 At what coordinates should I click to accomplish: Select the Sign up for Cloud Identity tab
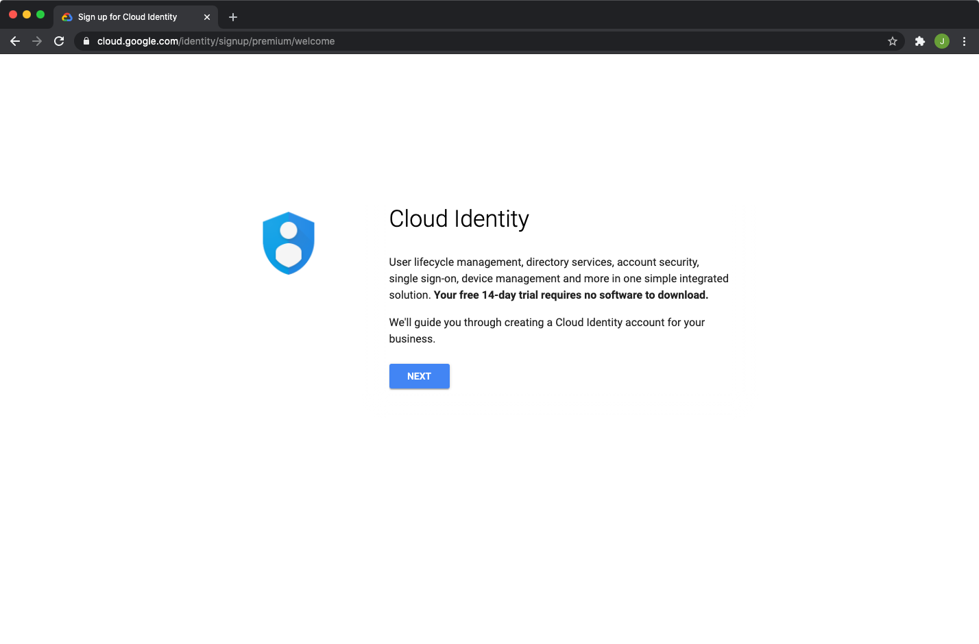coord(136,17)
